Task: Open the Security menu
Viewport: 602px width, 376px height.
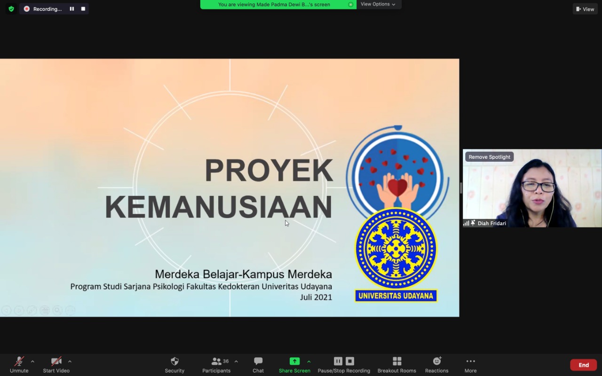Action: [174, 365]
